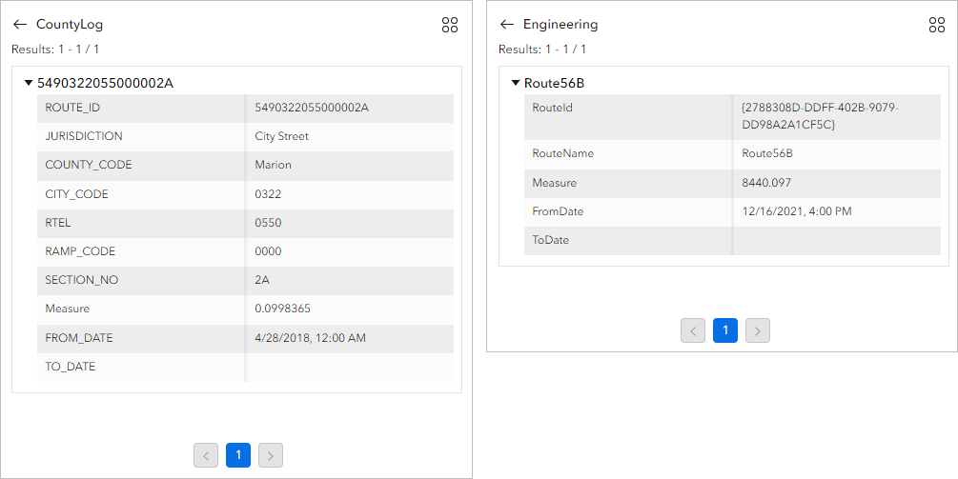
Task: Collapse the Route56B record triangle
Action: [x=516, y=83]
